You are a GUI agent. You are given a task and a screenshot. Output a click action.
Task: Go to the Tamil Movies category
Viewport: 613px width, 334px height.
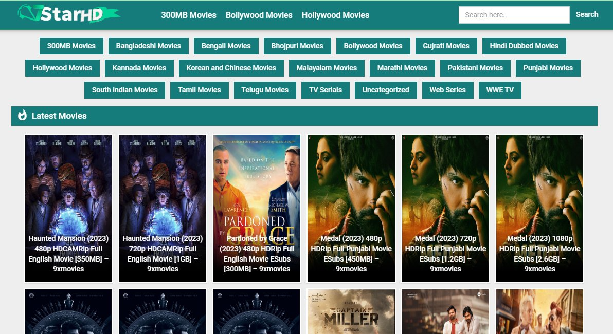click(x=200, y=90)
